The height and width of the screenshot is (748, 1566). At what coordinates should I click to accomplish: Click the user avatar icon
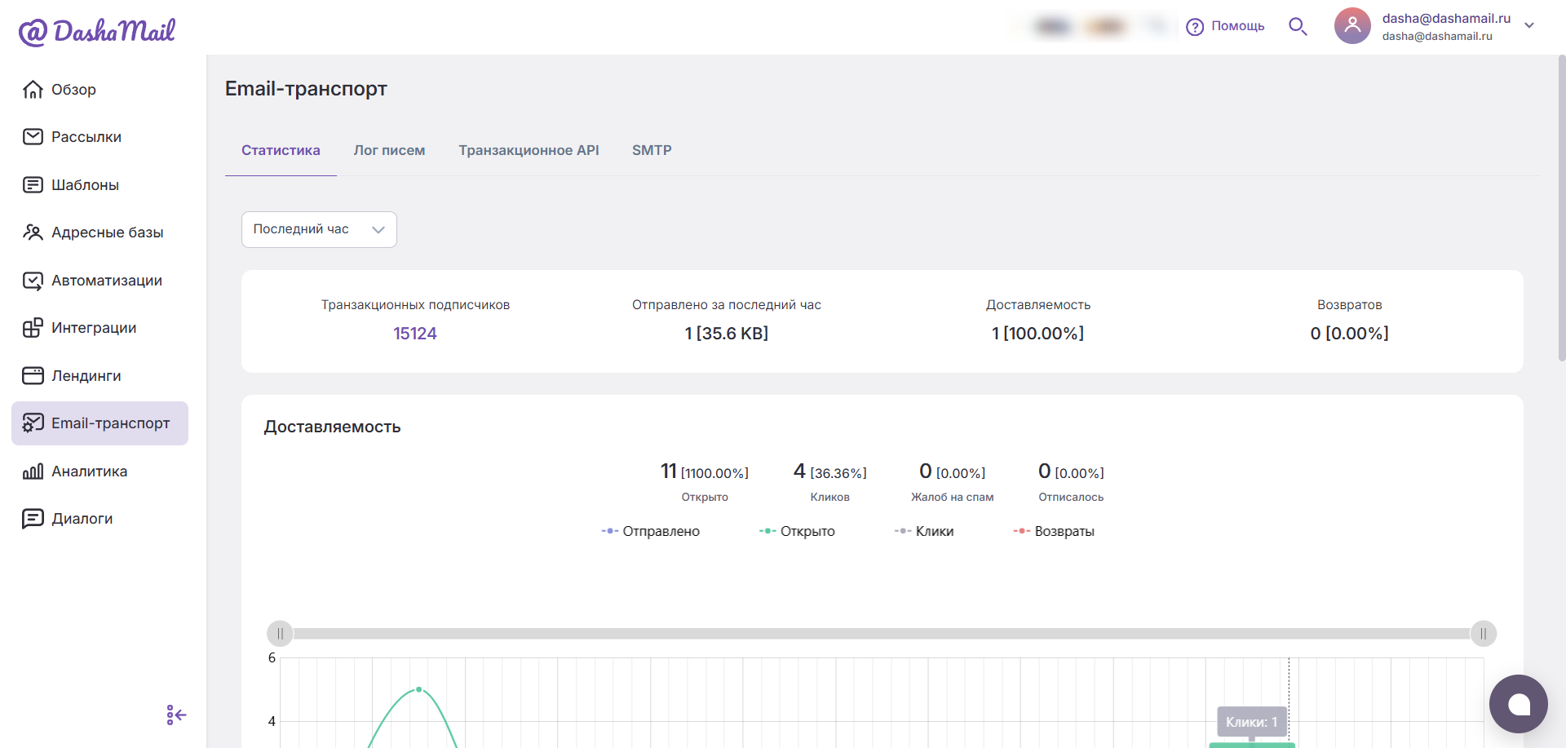1352,26
